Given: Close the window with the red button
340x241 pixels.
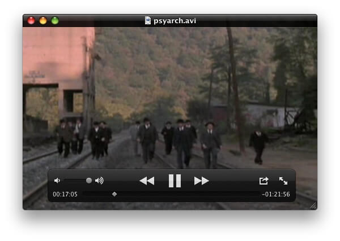Looking at the screenshot, I should 32,21.
